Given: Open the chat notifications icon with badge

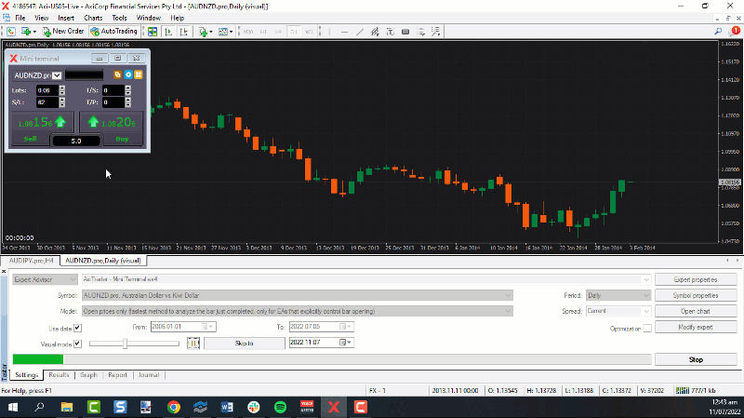Looking at the screenshot, I should pyautogui.click(x=735, y=31).
